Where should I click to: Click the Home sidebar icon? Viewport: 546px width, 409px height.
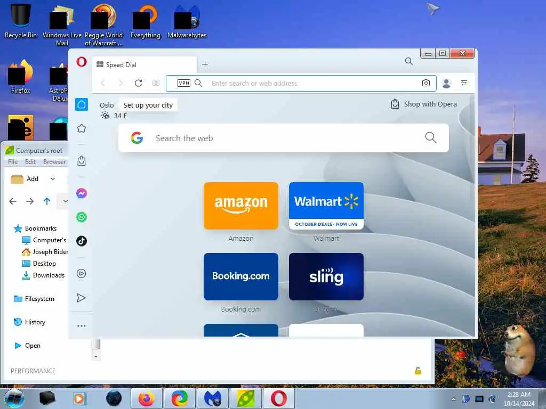tap(82, 104)
